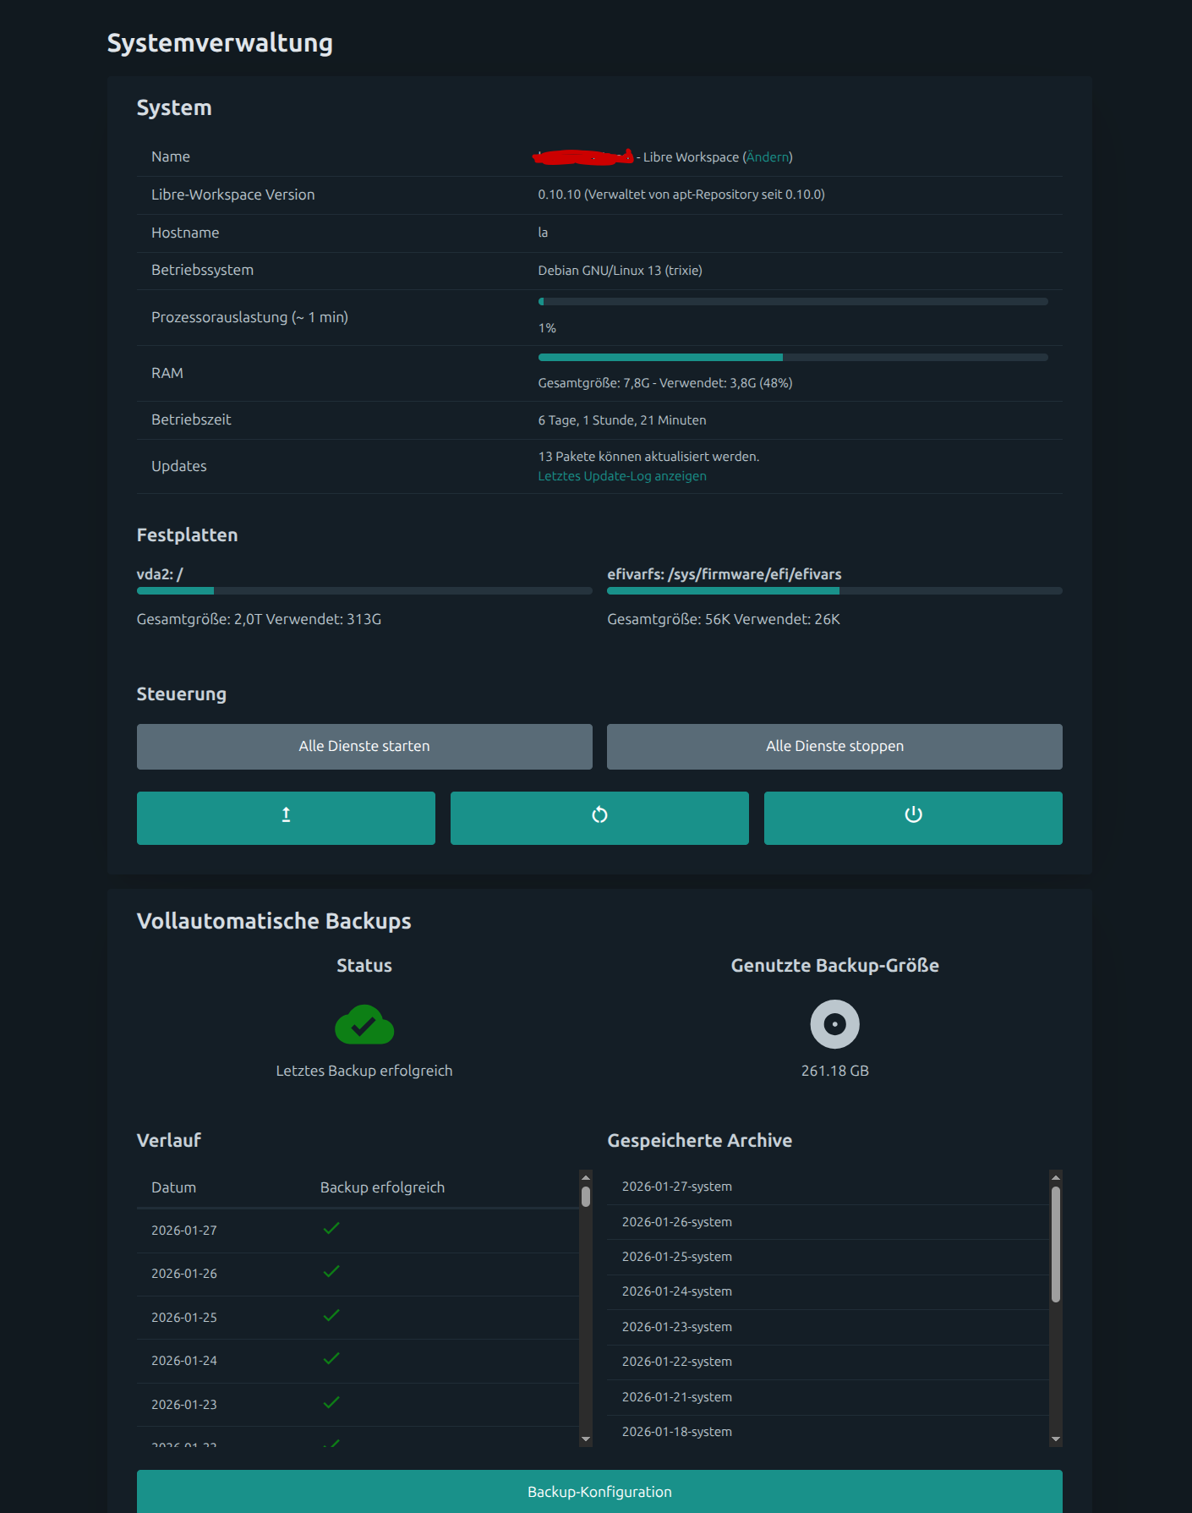Select the 2026-01-26-system archive entry
The image size is (1192, 1513).
click(677, 1222)
